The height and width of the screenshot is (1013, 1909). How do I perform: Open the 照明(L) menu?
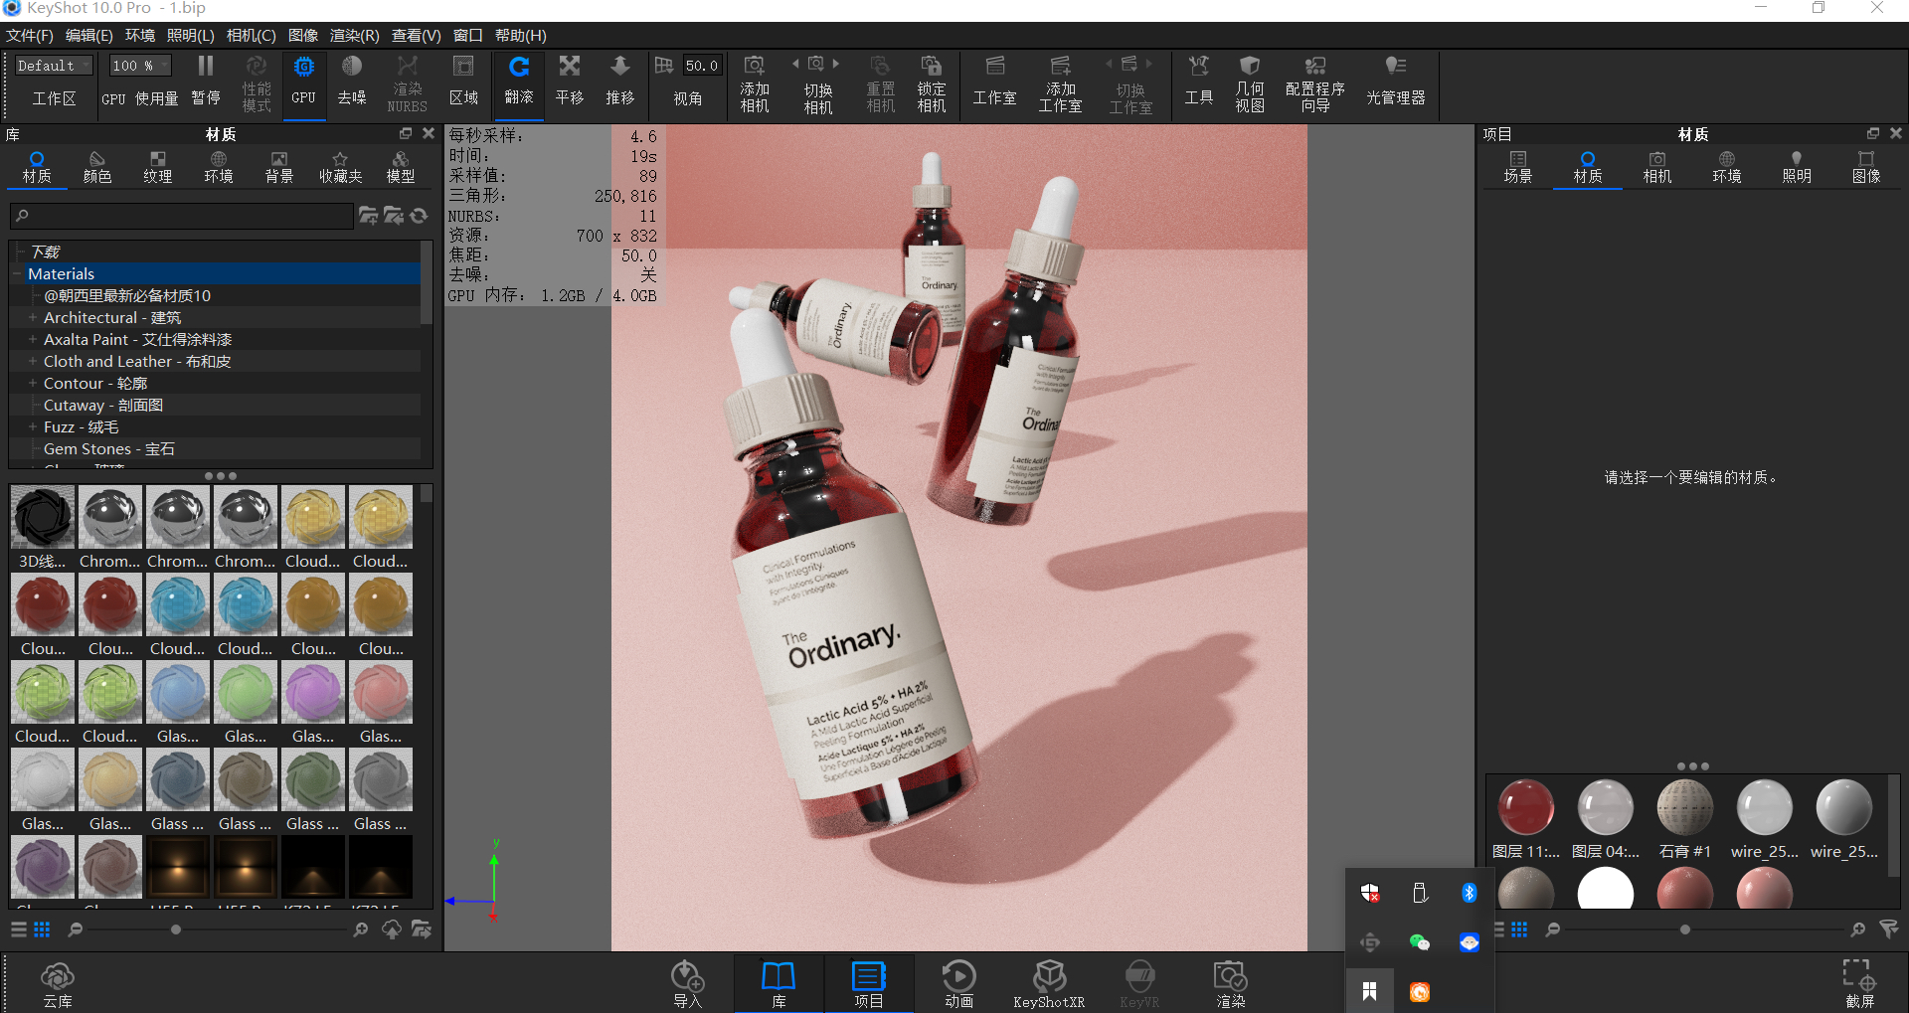pos(192,35)
